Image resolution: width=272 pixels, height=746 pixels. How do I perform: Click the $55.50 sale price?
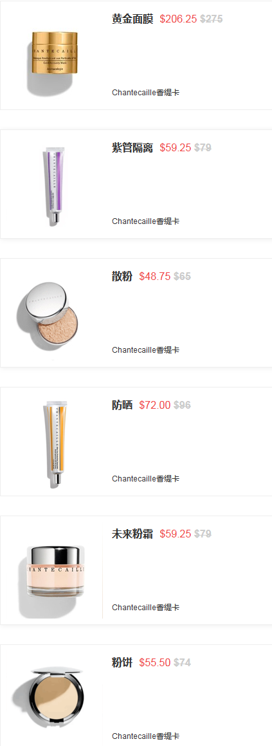coord(155,662)
